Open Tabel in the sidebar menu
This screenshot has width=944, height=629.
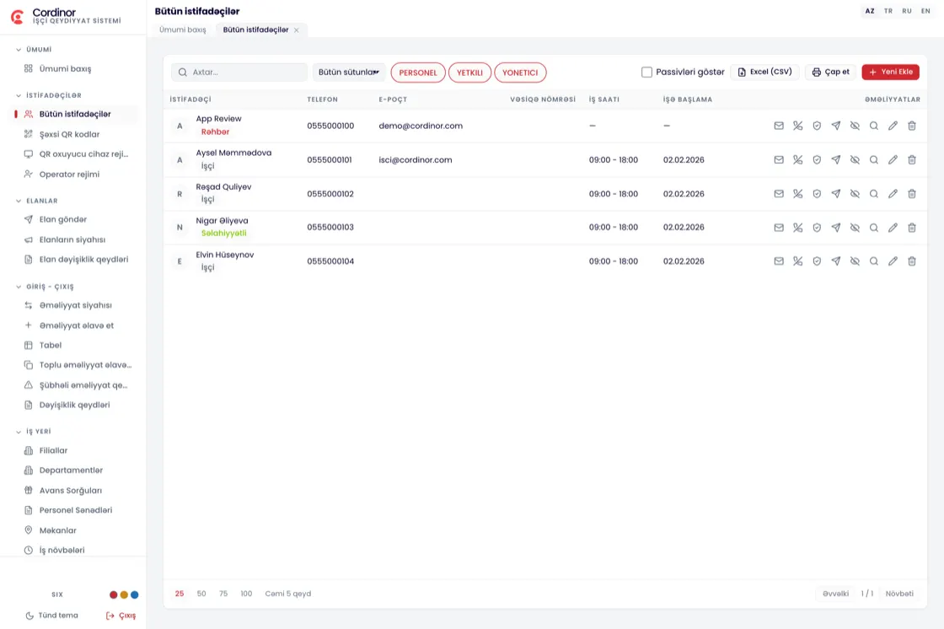(51, 345)
